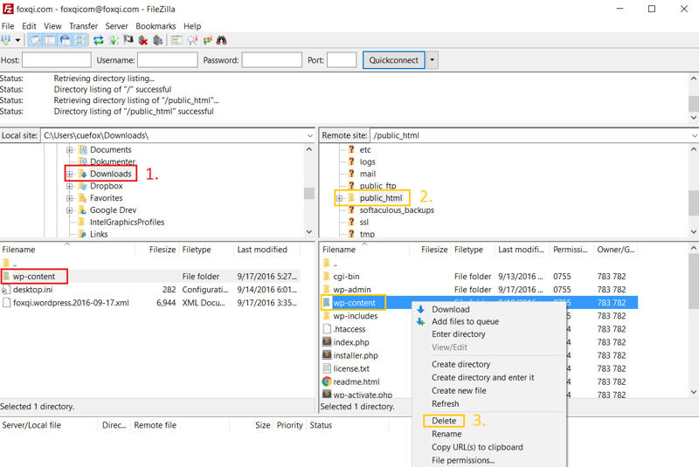Open Site Manager dropdown arrow
The image size is (699, 467).
(17, 40)
